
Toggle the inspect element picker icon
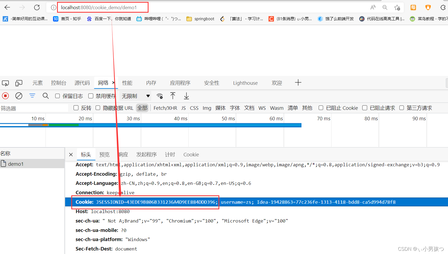[x=5, y=83]
